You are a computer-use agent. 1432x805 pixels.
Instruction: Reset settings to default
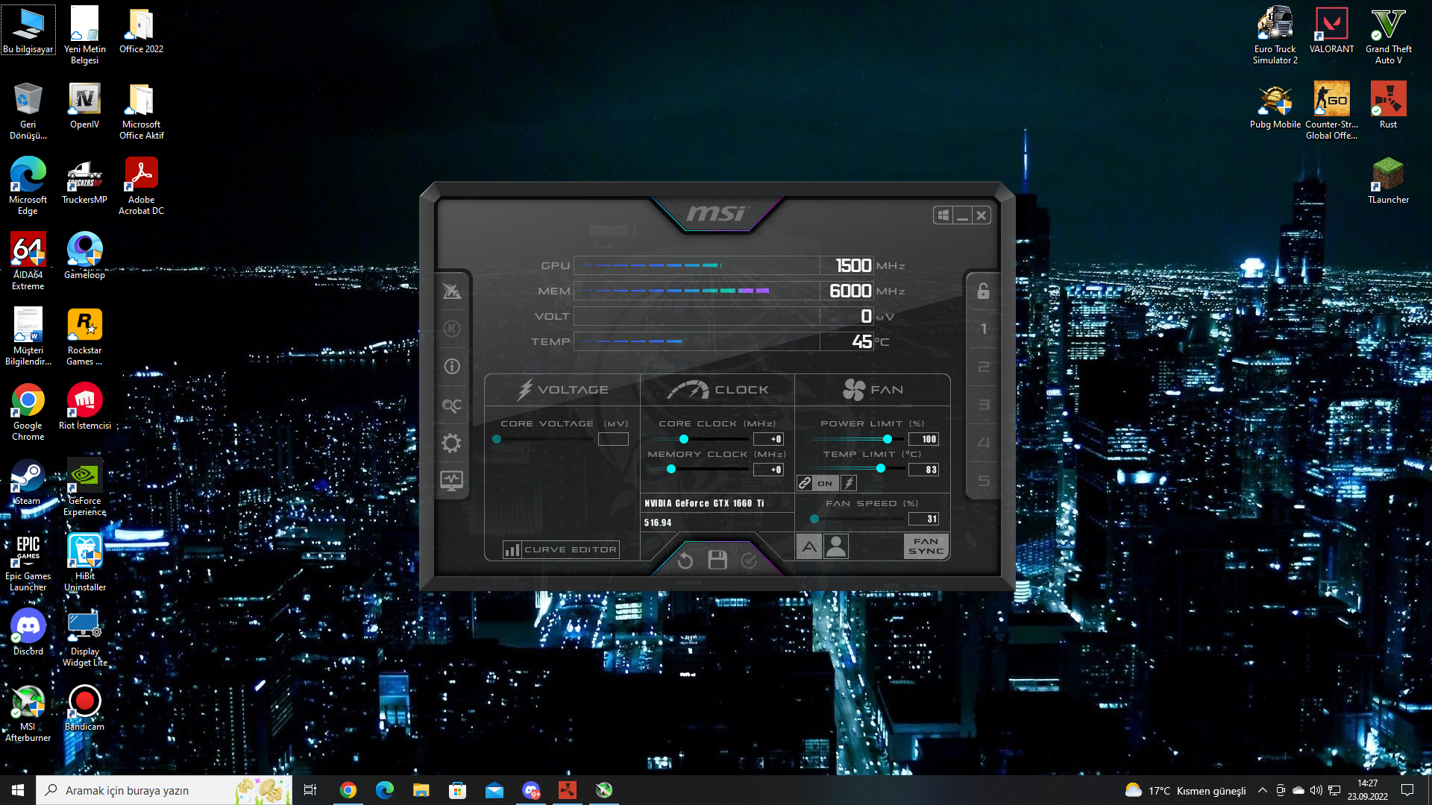tap(685, 560)
